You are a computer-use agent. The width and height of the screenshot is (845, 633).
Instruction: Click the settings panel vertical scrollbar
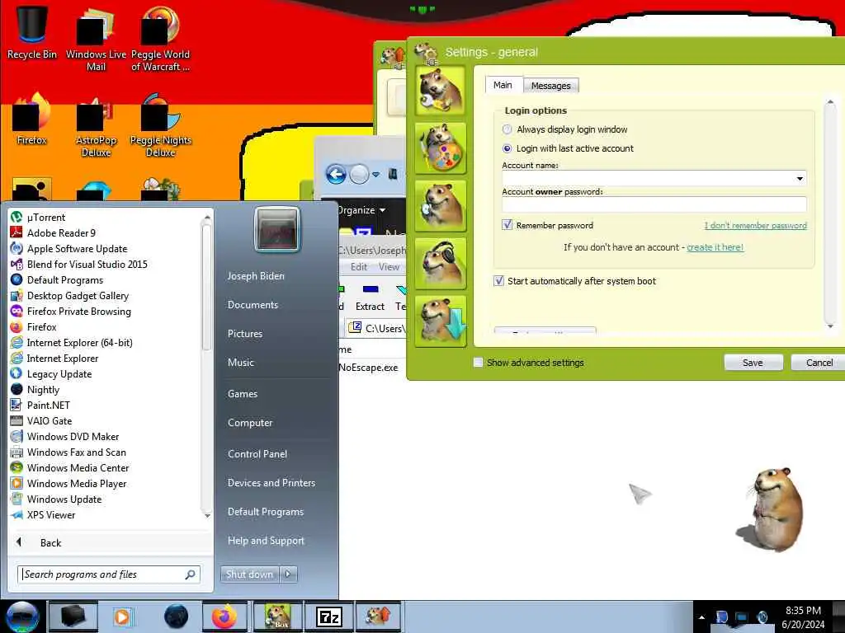tap(830, 213)
